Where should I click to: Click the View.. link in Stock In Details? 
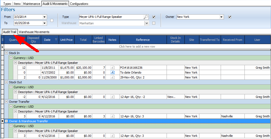click(x=171, y=97)
